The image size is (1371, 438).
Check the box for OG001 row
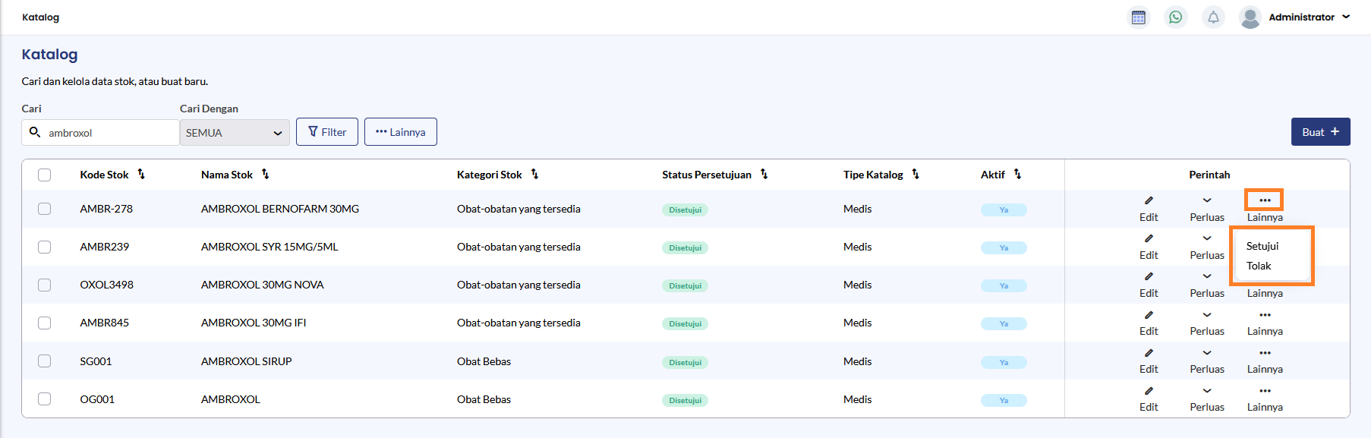click(45, 399)
